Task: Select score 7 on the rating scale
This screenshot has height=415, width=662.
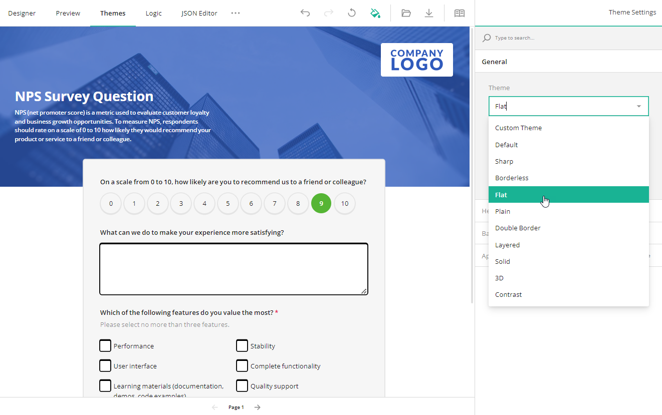Action: pyautogui.click(x=274, y=203)
